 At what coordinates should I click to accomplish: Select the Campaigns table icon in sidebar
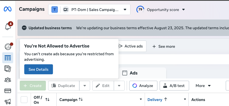(x=8, y=58)
